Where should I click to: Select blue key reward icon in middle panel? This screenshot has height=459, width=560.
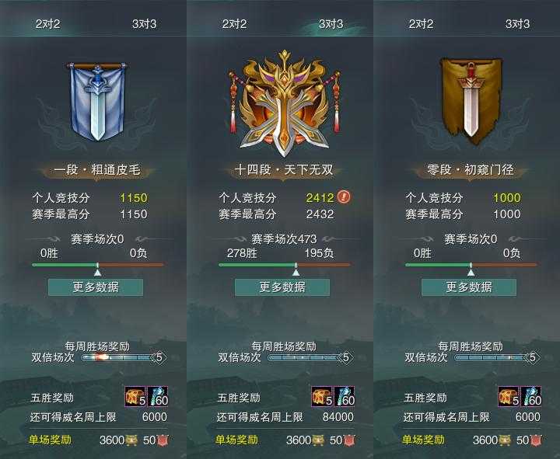coord(345,397)
